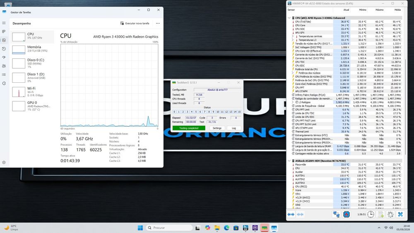
Task: Click weather widget 22°C Limpo
Action: point(11,228)
